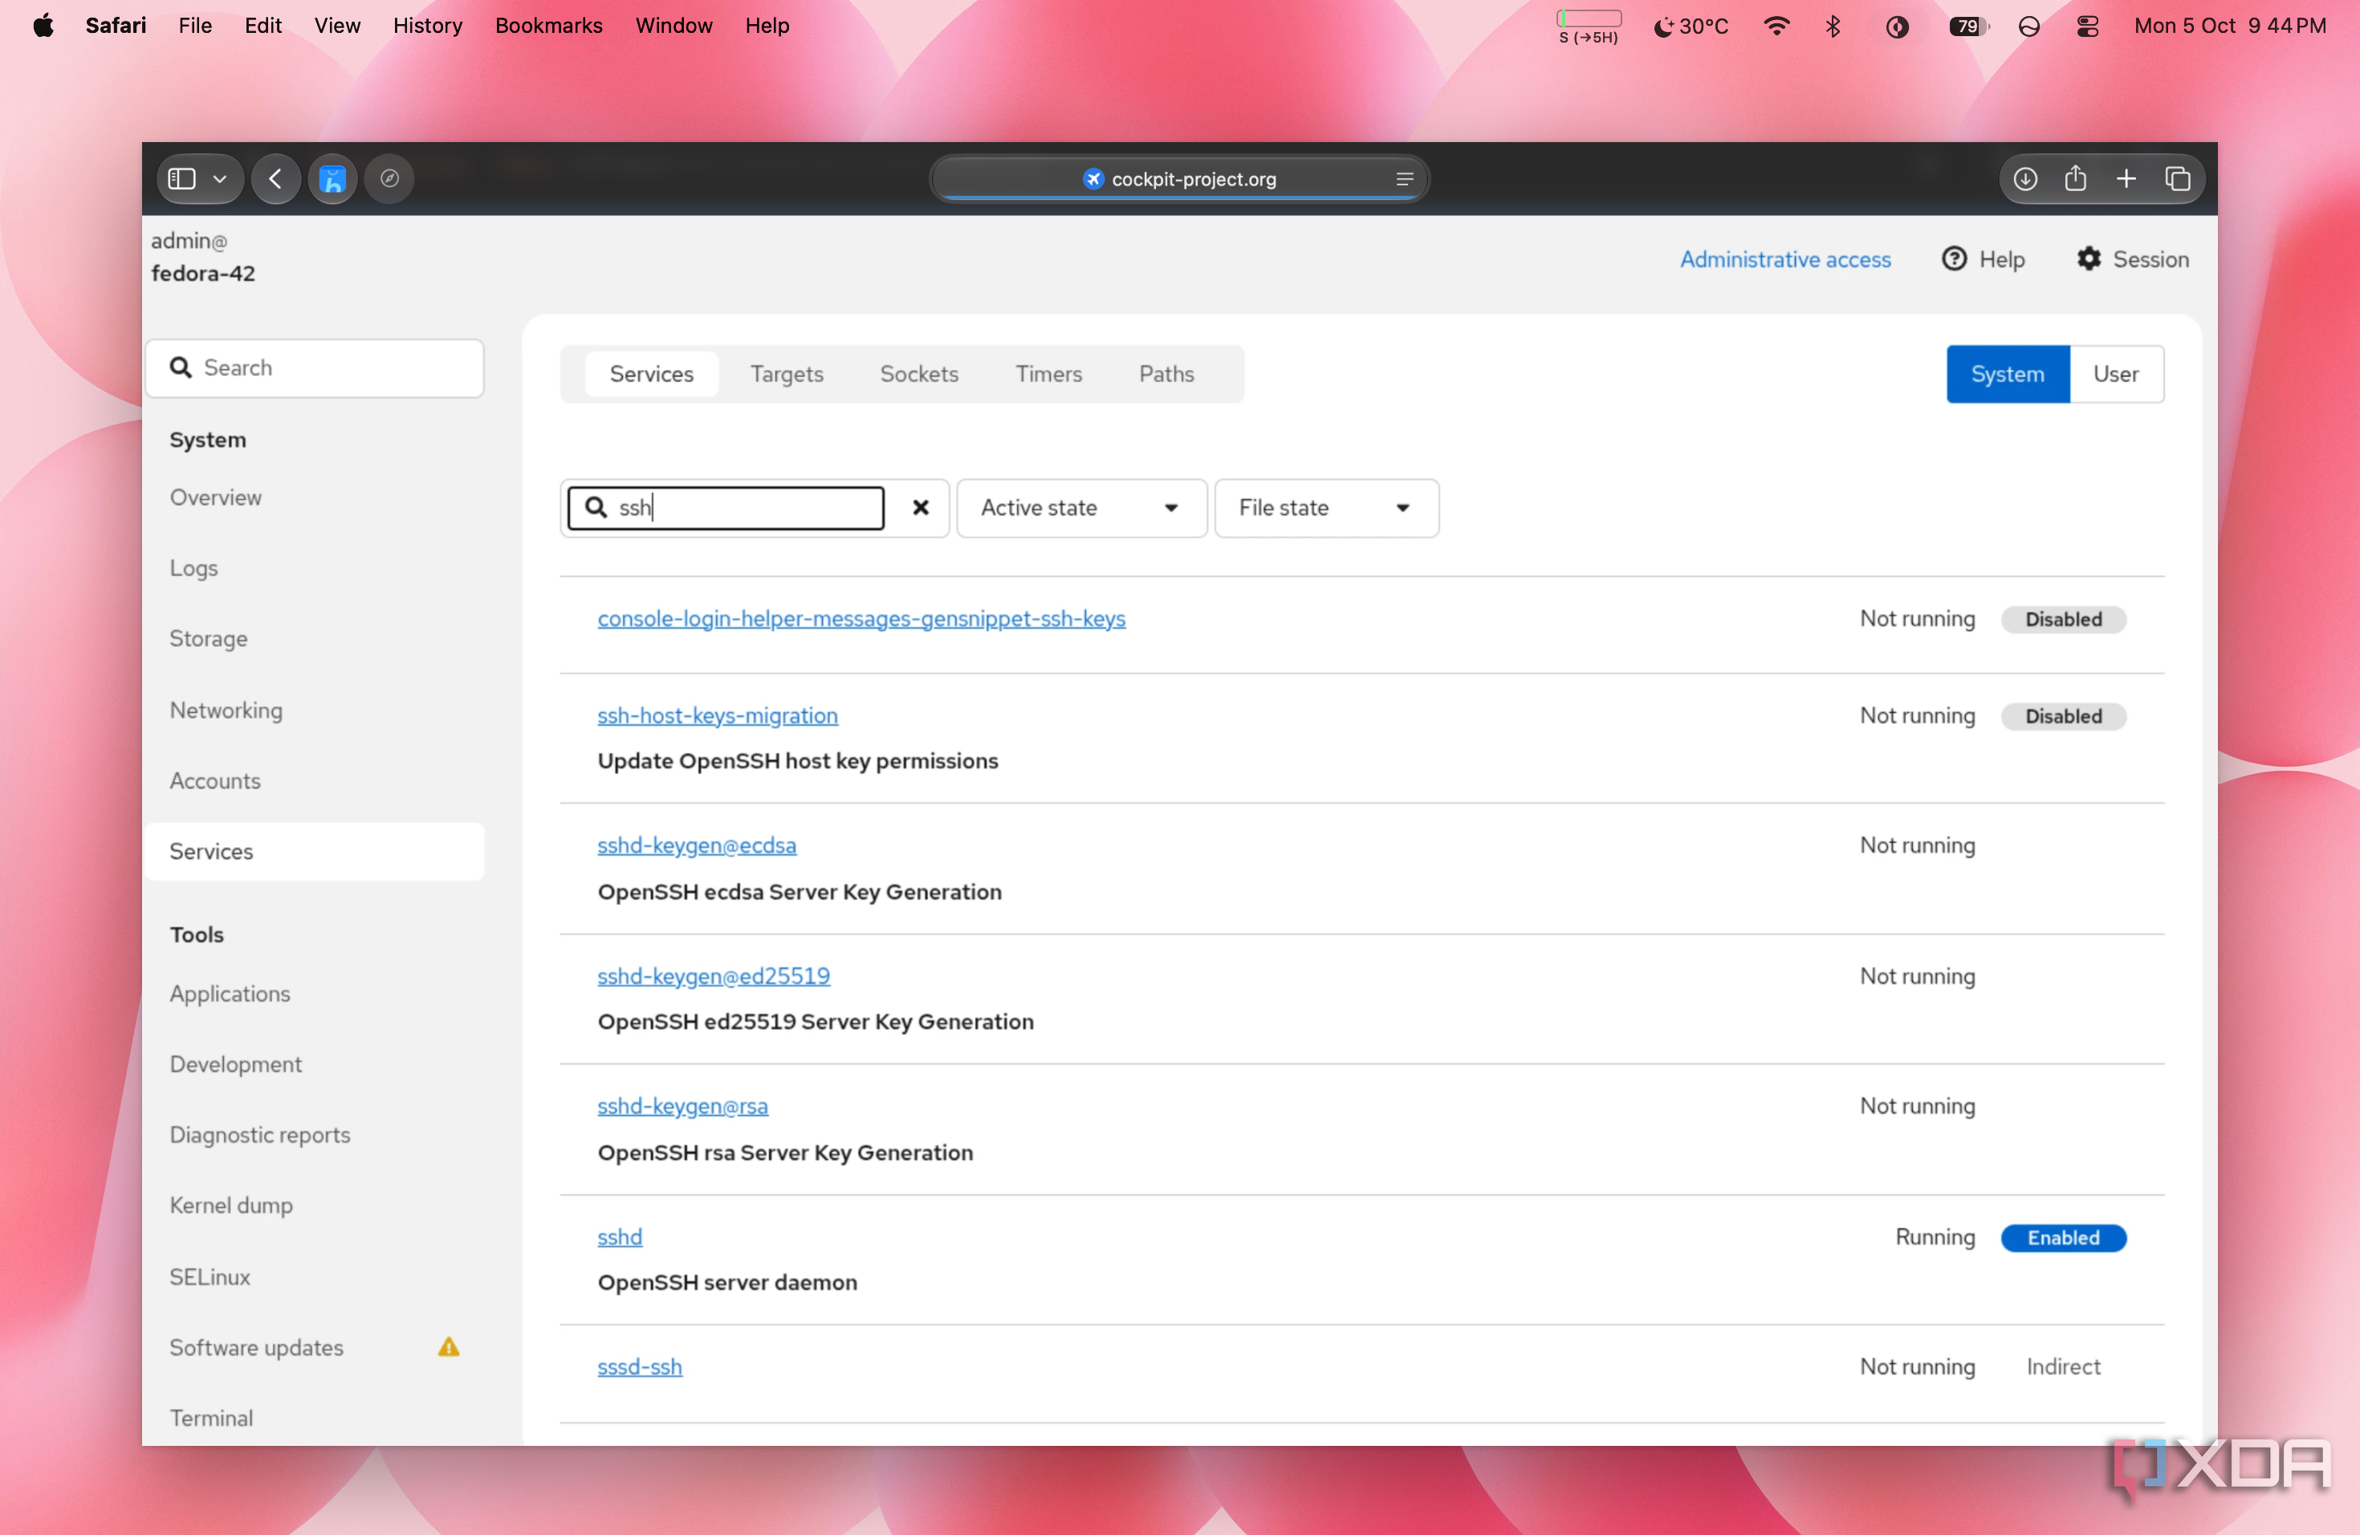The width and height of the screenshot is (2360, 1535).
Task: Select the Targets tab
Action: [x=787, y=374]
